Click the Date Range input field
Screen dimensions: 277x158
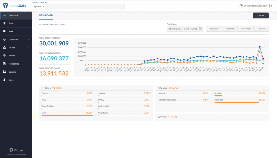point(183,29)
